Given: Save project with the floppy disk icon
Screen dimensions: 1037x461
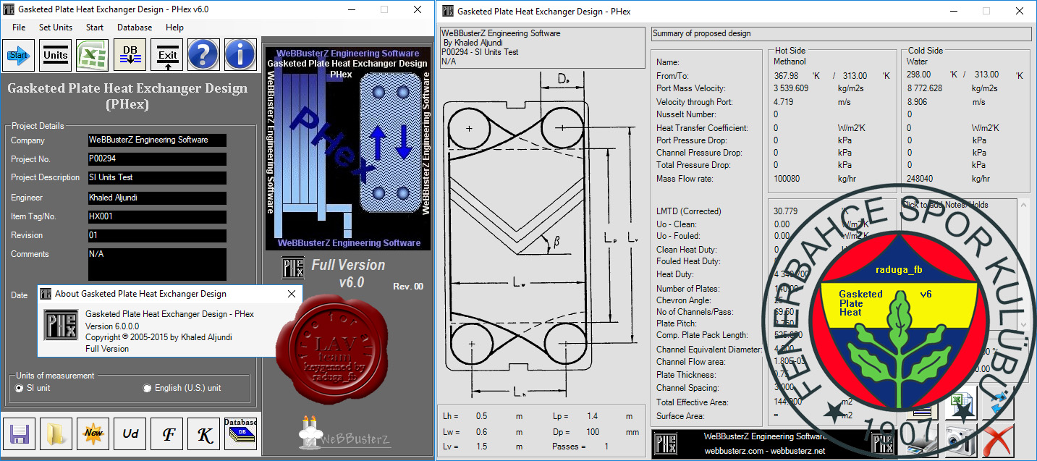Looking at the screenshot, I should pyautogui.click(x=19, y=434).
